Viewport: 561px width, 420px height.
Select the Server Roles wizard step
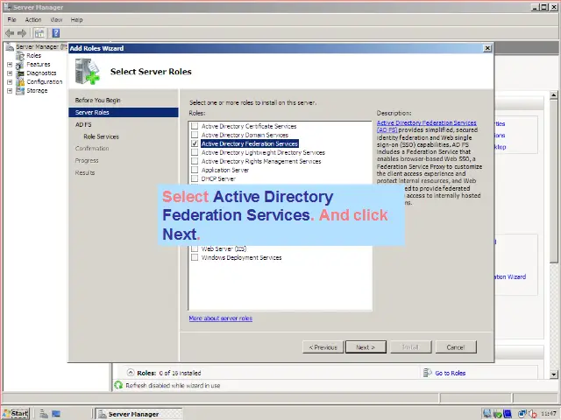pos(124,113)
